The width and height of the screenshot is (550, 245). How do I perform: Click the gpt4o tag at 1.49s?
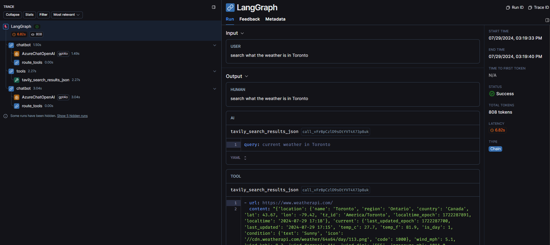63,54
